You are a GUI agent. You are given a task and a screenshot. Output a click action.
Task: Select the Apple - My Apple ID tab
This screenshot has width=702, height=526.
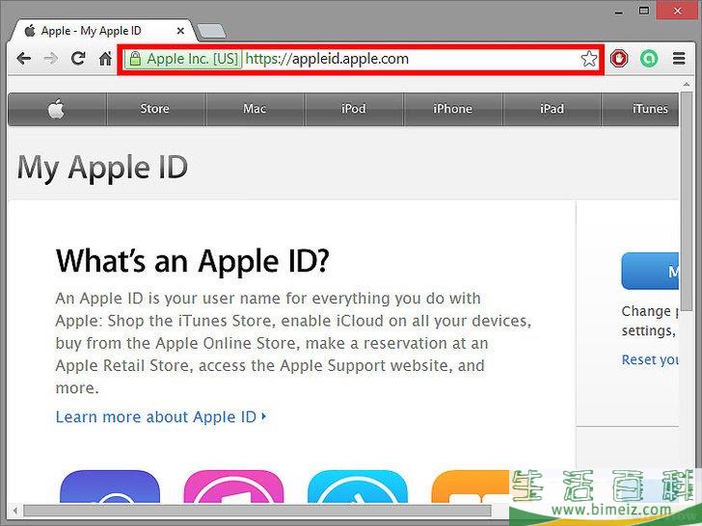click(x=103, y=31)
